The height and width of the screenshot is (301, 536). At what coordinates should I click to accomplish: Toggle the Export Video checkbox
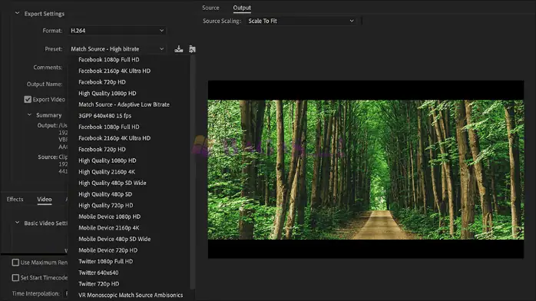[28, 99]
